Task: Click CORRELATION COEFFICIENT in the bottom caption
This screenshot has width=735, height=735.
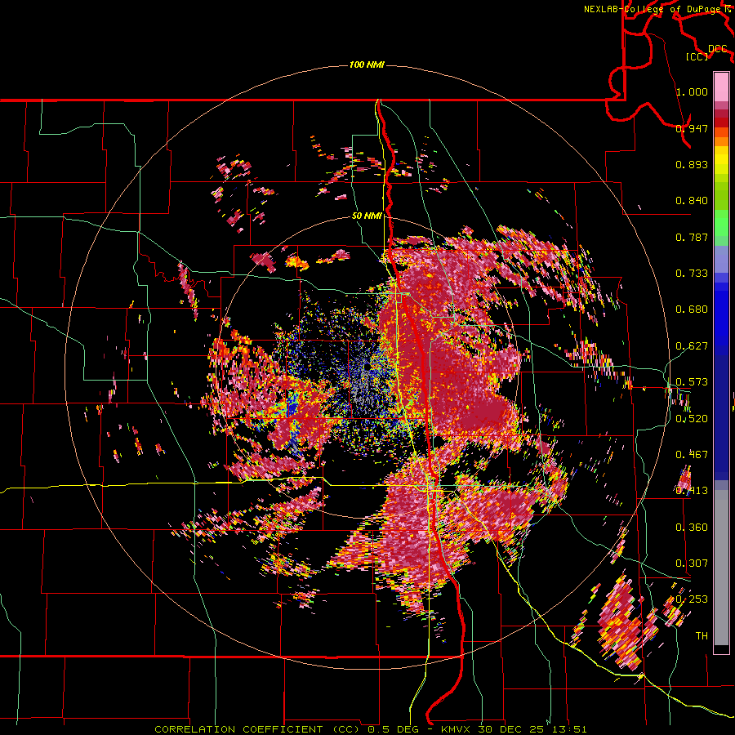Action: click(x=238, y=729)
